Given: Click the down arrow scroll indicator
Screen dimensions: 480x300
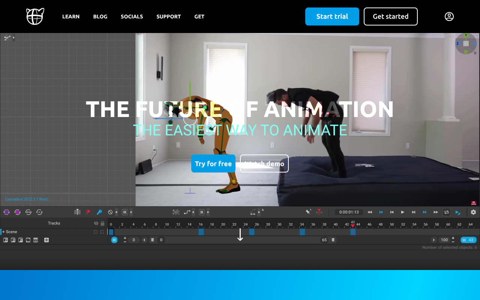Looking at the screenshot, I should pos(240,235).
